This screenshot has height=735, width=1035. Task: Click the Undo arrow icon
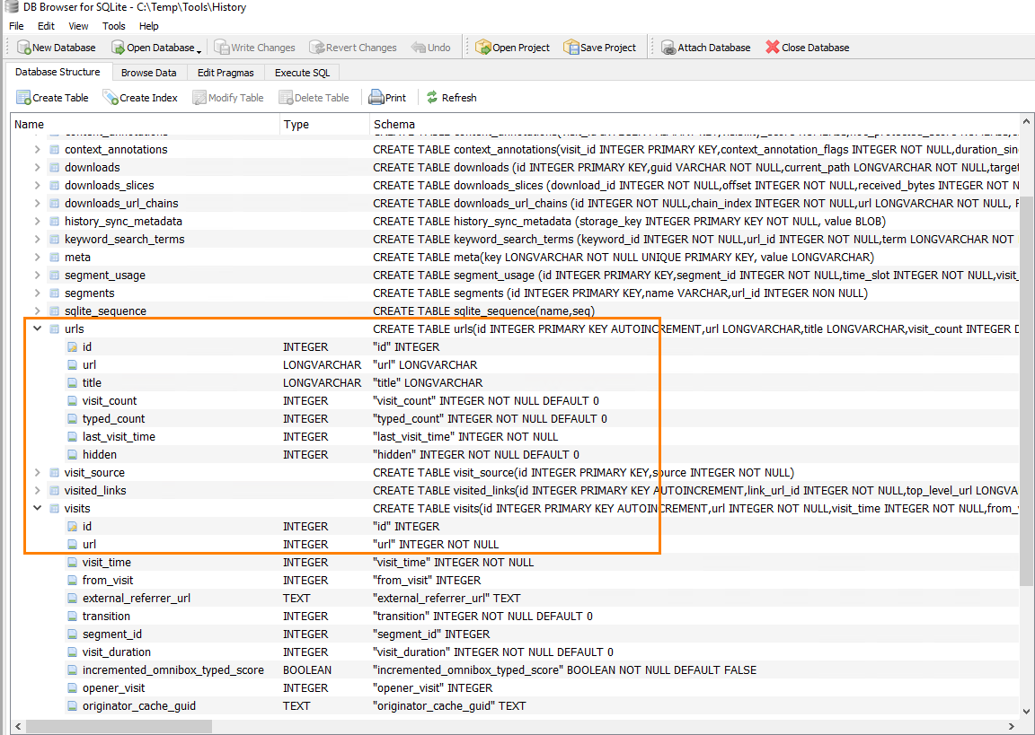tap(418, 48)
